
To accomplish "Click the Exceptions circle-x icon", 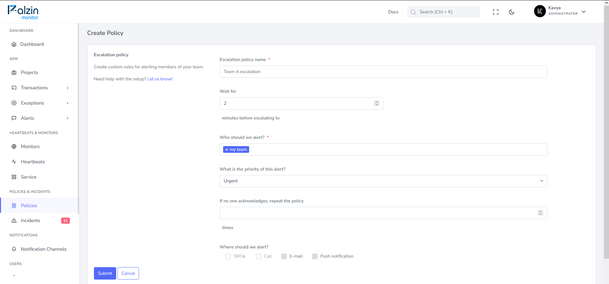I will point(14,103).
